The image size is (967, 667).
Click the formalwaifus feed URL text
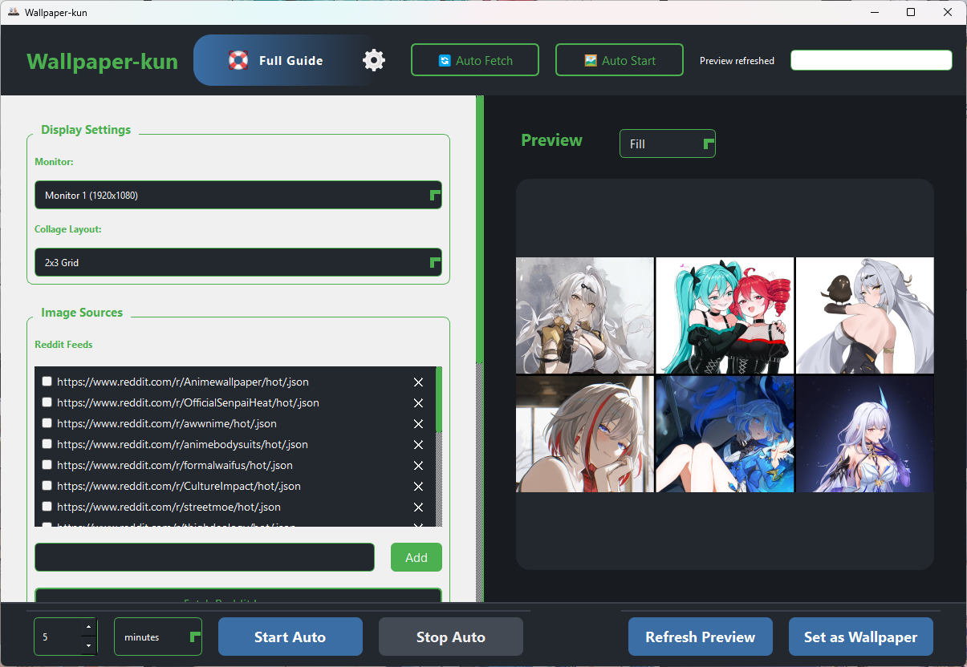[x=175, y=466]
